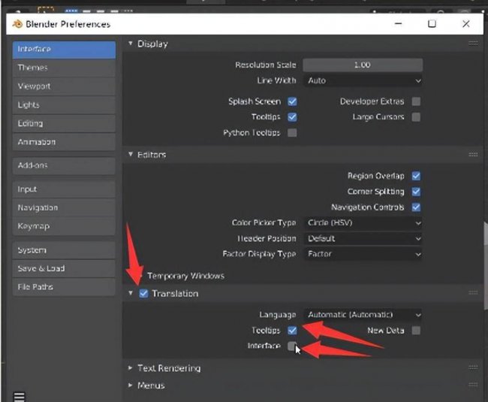The width and height of the screenshot is (488, 402).
Task: Open the Add-ons category
Action: point(64,165)
